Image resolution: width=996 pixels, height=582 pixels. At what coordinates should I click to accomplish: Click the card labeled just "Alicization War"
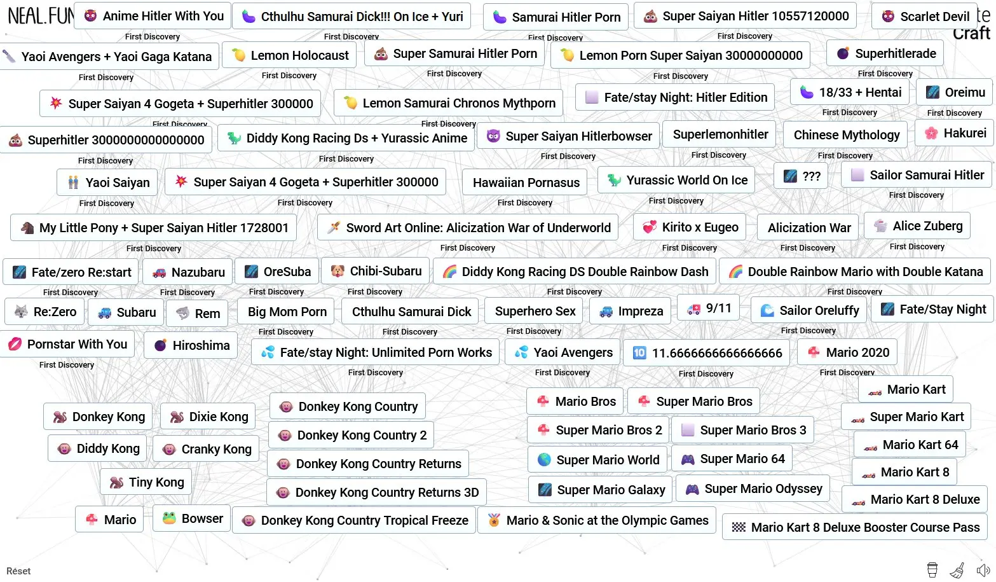pyautogui.click(x=808, y=228)
